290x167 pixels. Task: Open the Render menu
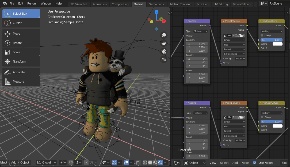(32, 3)
